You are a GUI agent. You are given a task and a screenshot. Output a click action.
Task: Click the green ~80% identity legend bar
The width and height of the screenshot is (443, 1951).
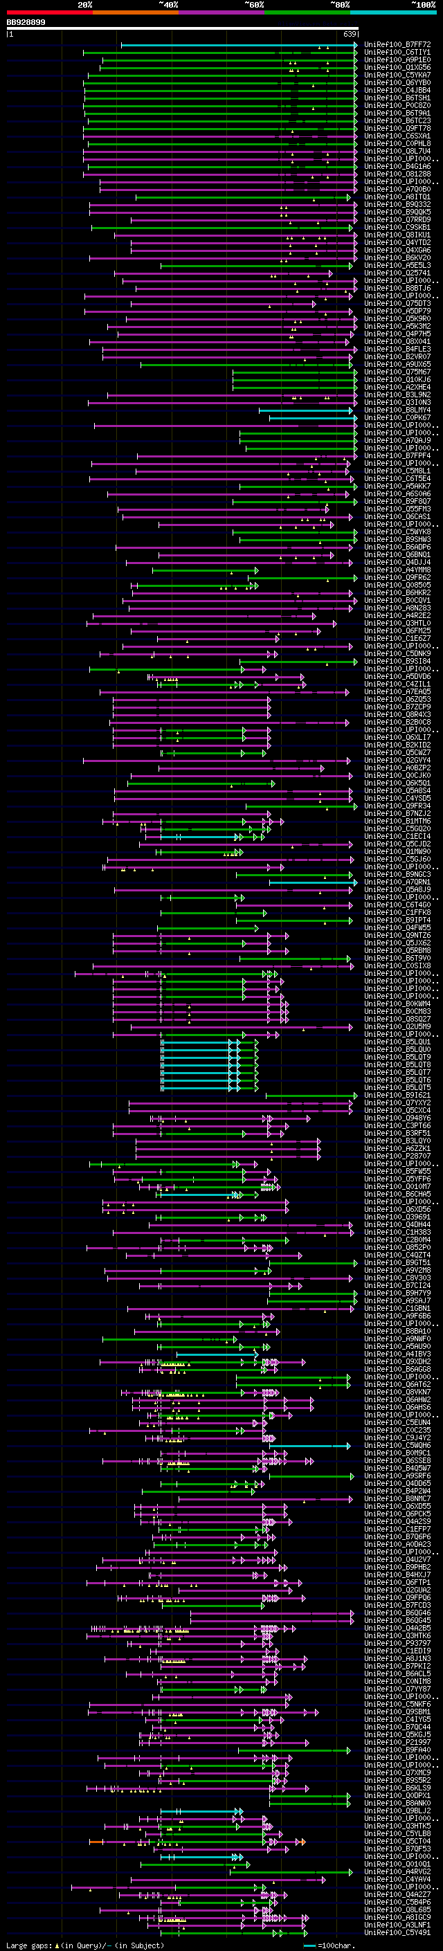point(307,12)
